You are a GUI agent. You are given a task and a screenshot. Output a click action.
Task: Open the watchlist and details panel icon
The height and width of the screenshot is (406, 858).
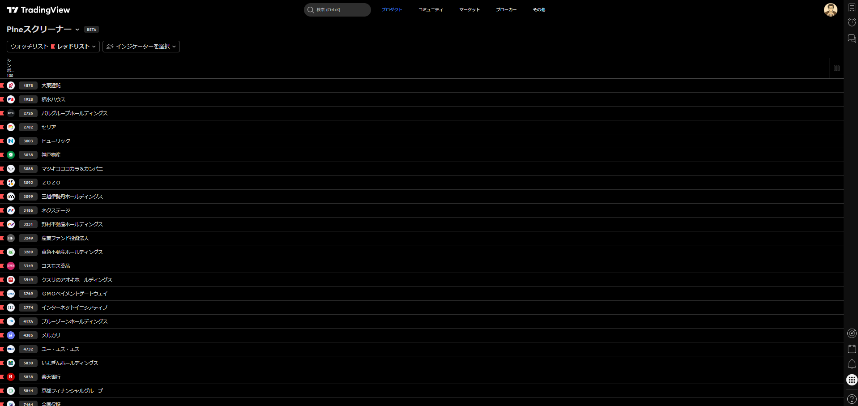tap(852, 8)
